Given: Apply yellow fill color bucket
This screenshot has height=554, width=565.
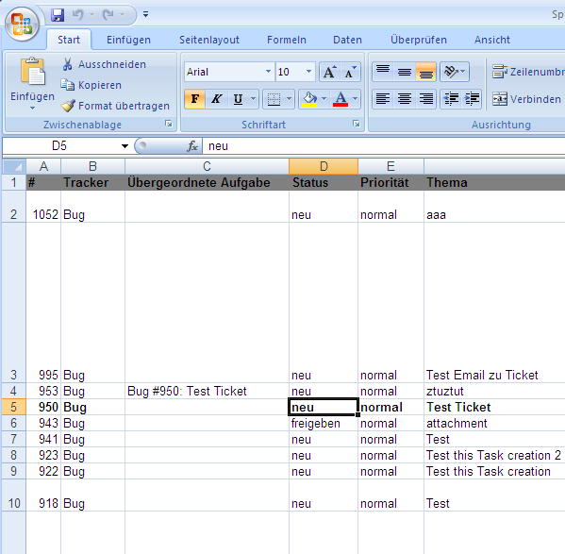Looking at the screenshot, I should tap(309, 99).
